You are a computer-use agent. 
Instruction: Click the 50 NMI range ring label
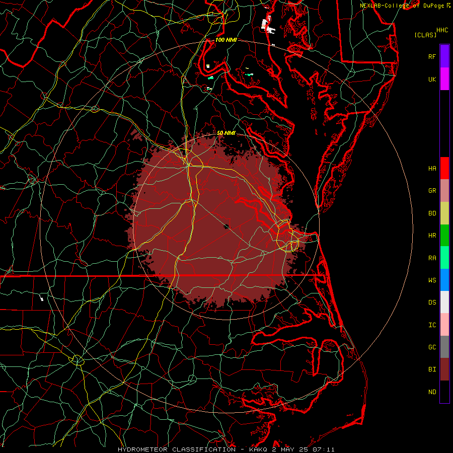(226, 133)
